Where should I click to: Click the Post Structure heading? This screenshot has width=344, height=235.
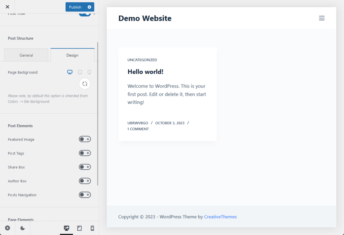point(20,38)
